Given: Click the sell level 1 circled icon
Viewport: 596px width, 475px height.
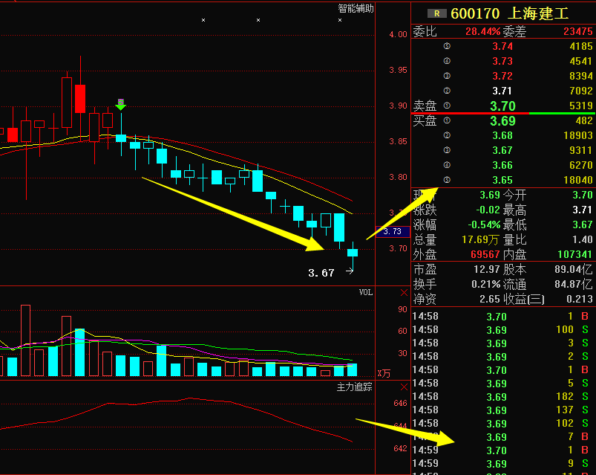Looking at the screenshot, I should point(447,106).
